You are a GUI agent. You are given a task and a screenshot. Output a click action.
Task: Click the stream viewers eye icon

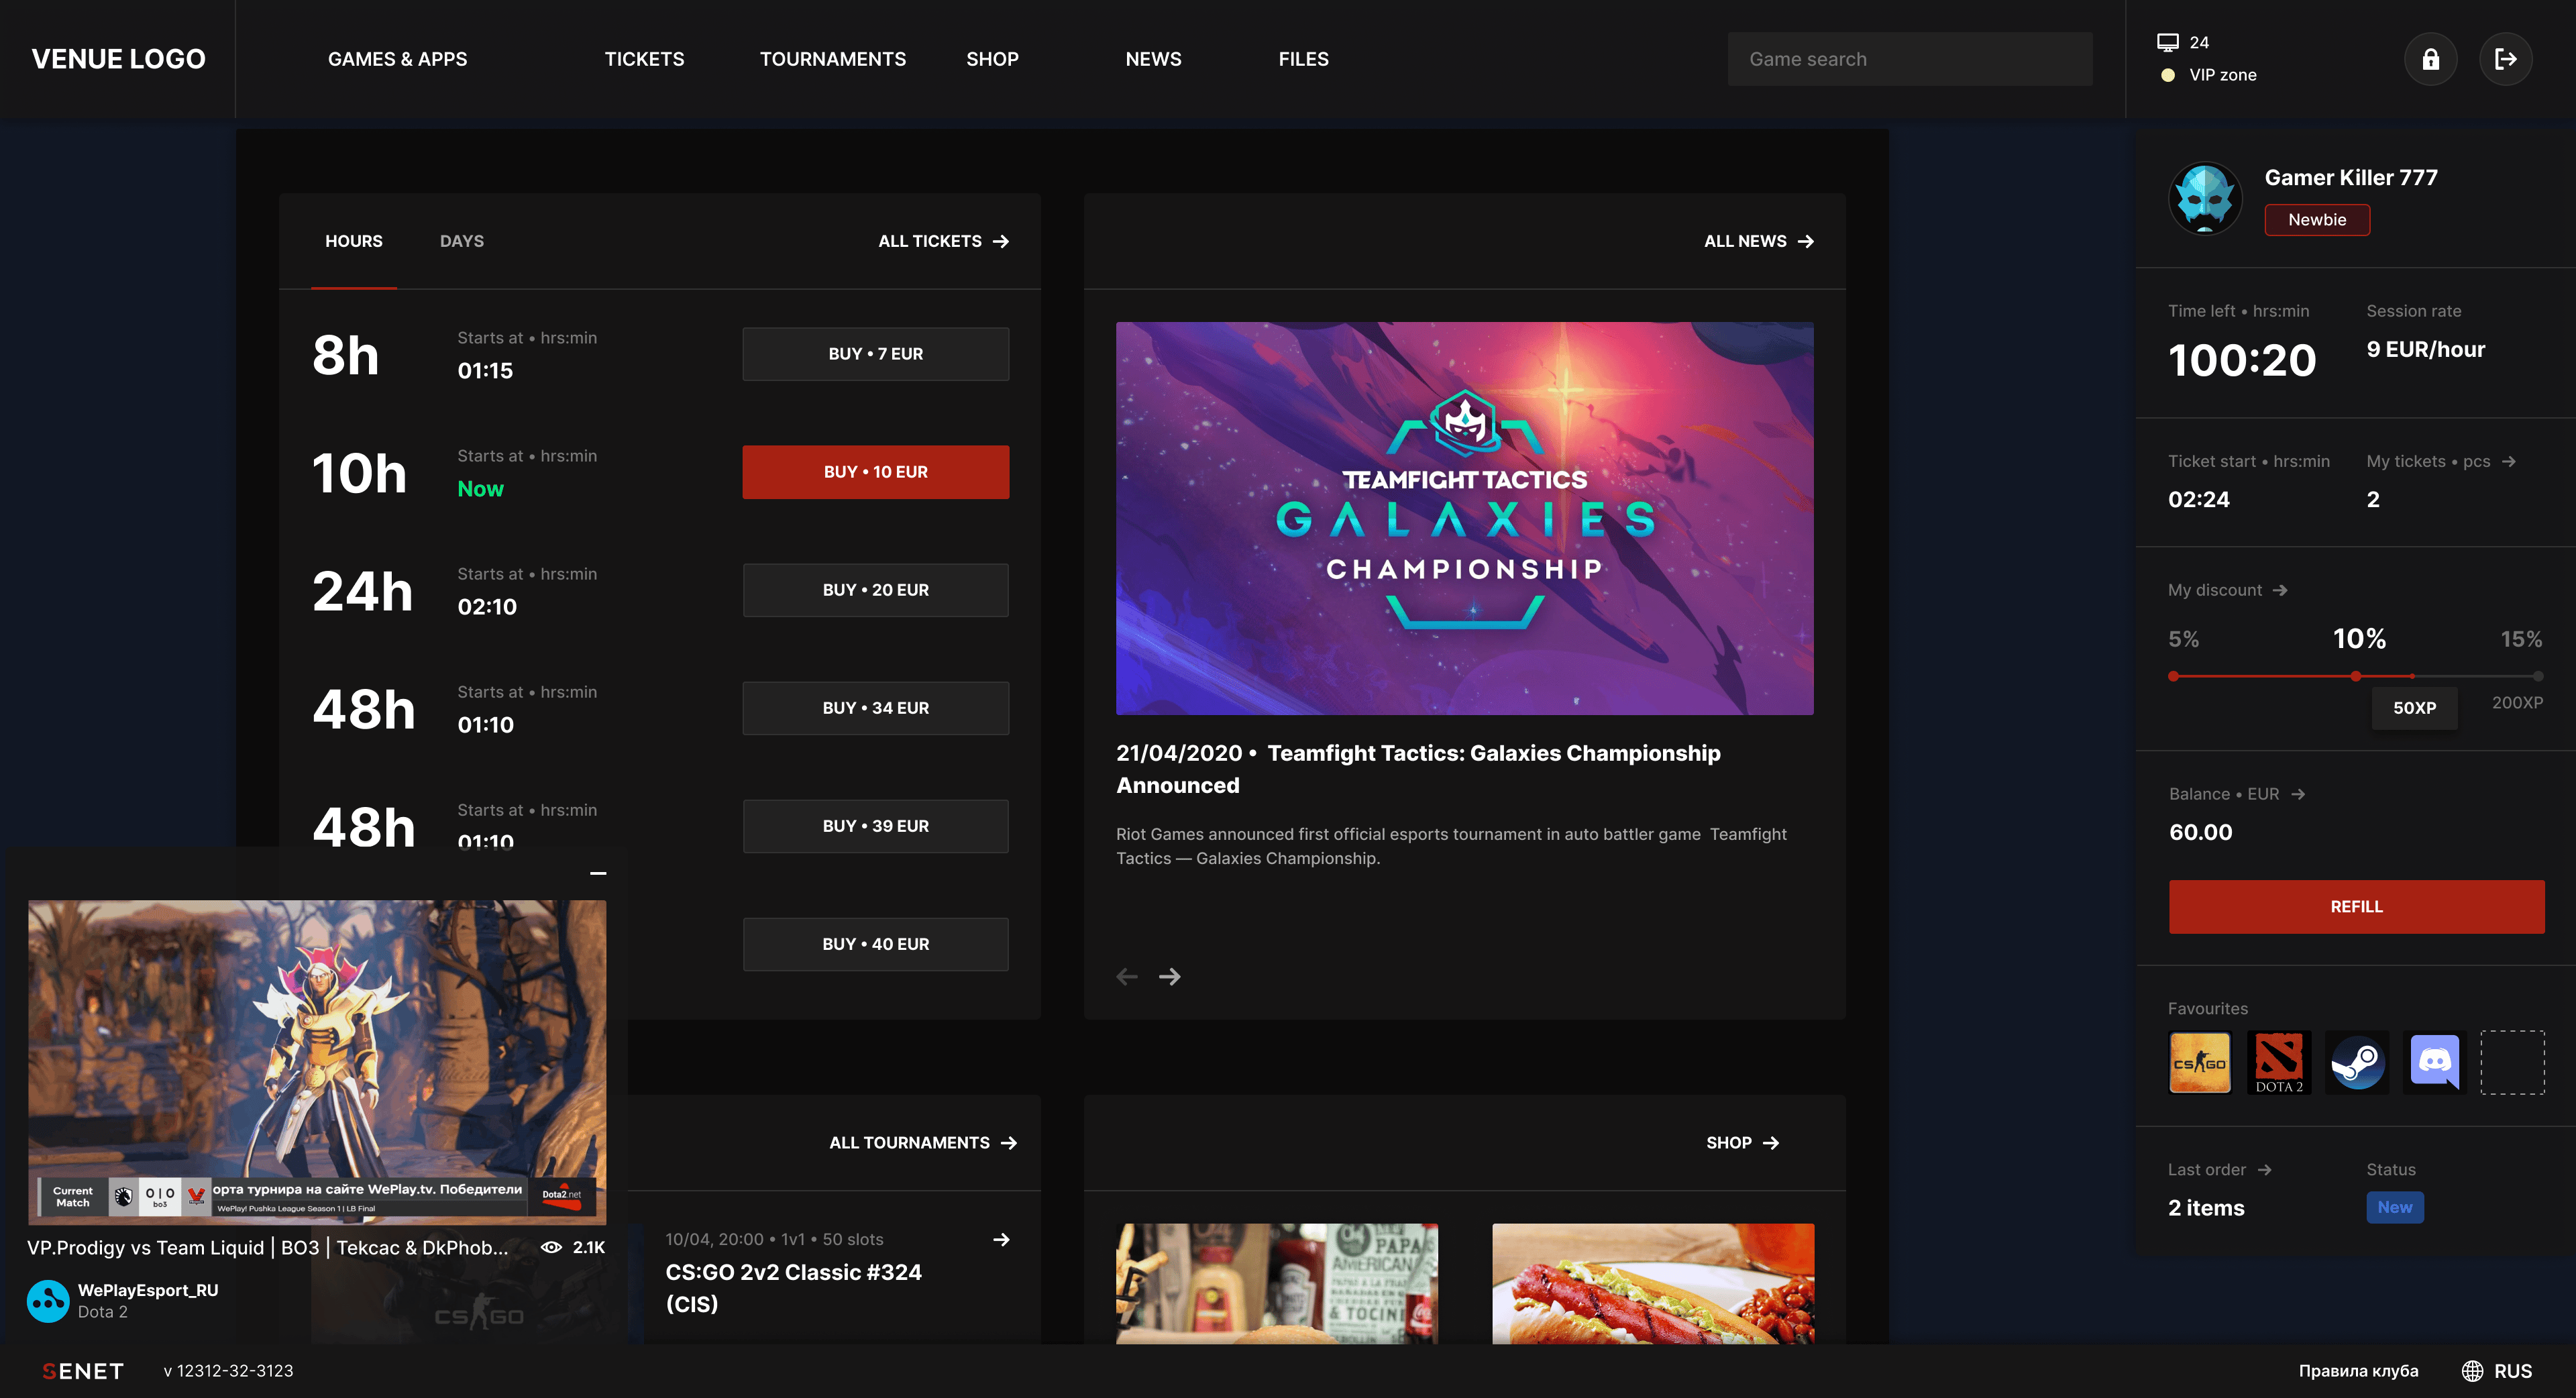(551, 1247)
